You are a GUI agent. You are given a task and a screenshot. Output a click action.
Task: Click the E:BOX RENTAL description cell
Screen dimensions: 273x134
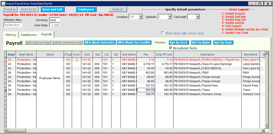(x=207, y=68)
